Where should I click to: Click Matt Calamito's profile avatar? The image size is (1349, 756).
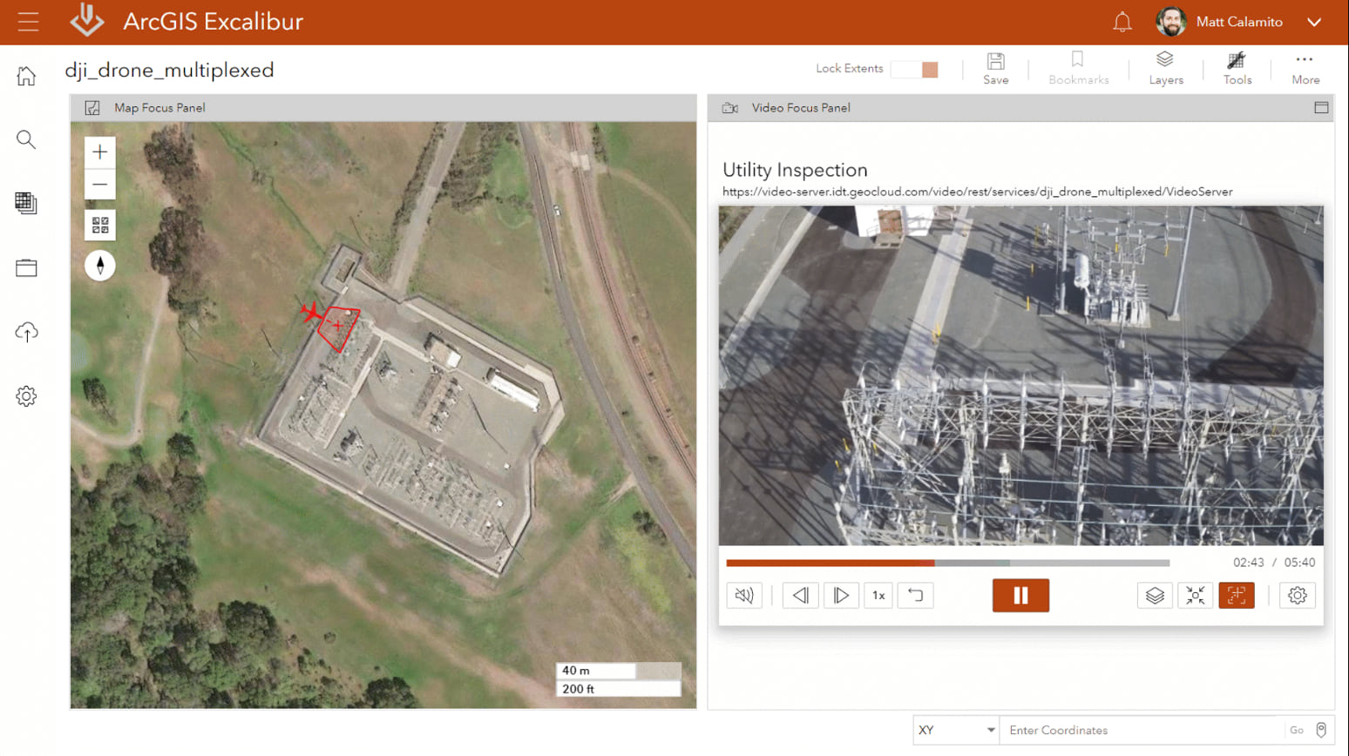[1171, 22]
